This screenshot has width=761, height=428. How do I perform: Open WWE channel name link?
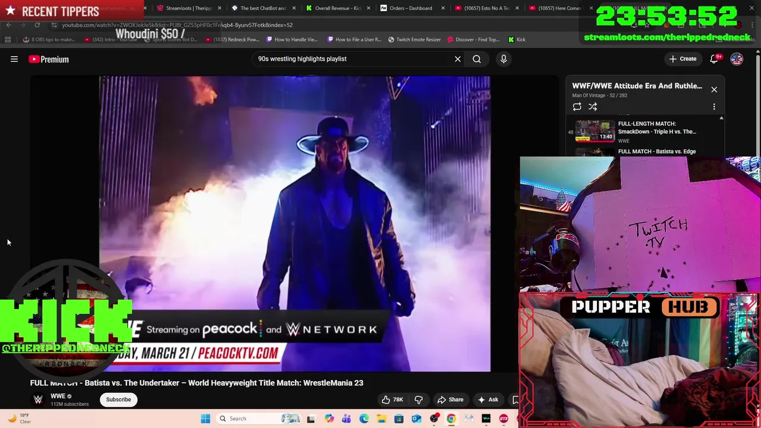pos(58,396)
